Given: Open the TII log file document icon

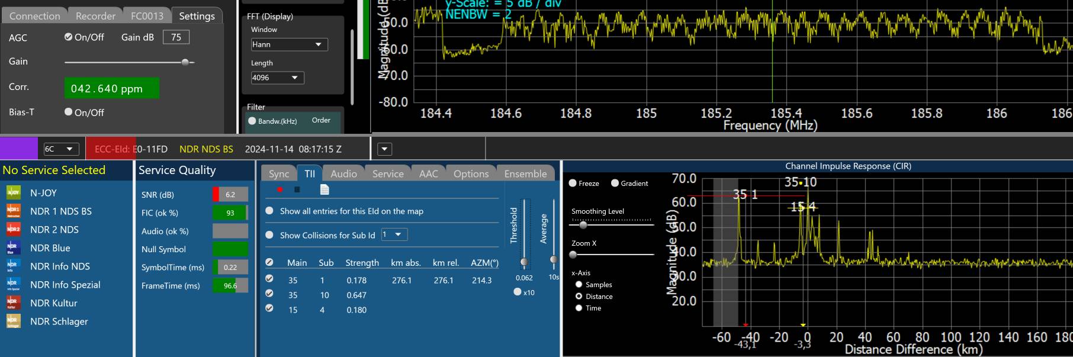Looking at the screenshot, I should [325, 189].
